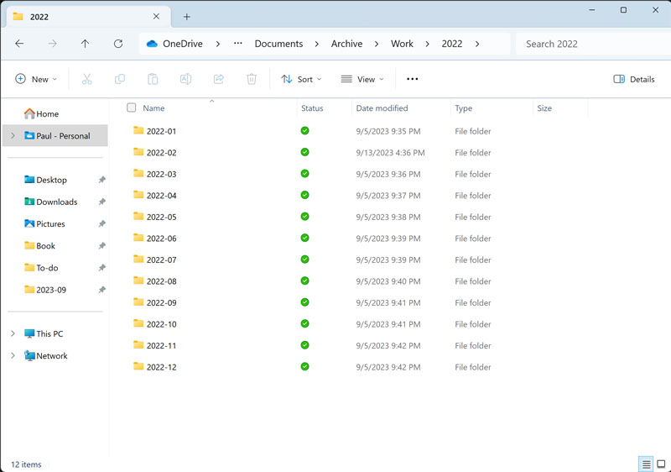Click the Rename icon in toolbar

pos(185,79)
